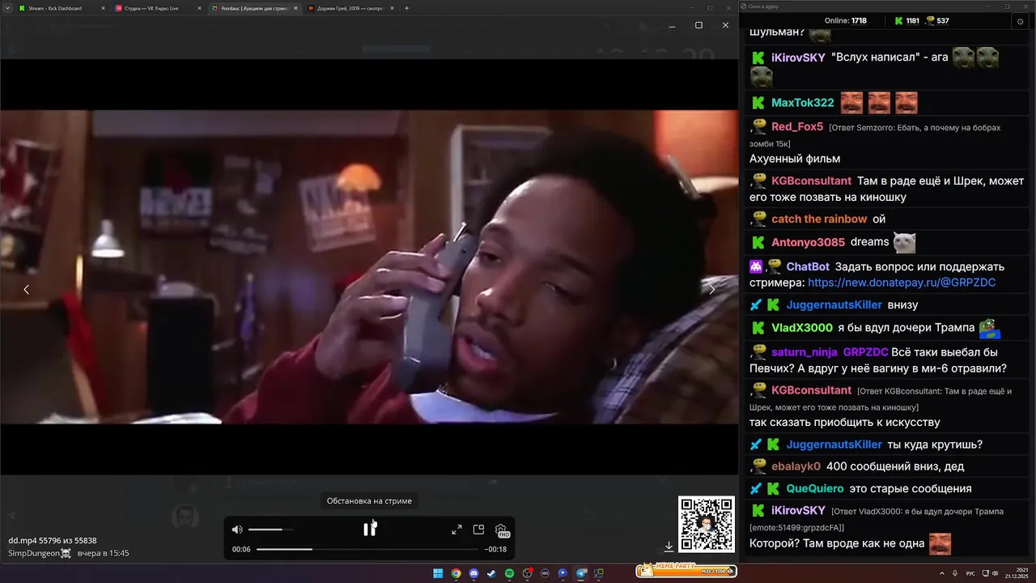Click the taskbar clock showing 20:21
Image resolution: width=1036 pixels, height=583 pixels.
[x=1015, y=573]
